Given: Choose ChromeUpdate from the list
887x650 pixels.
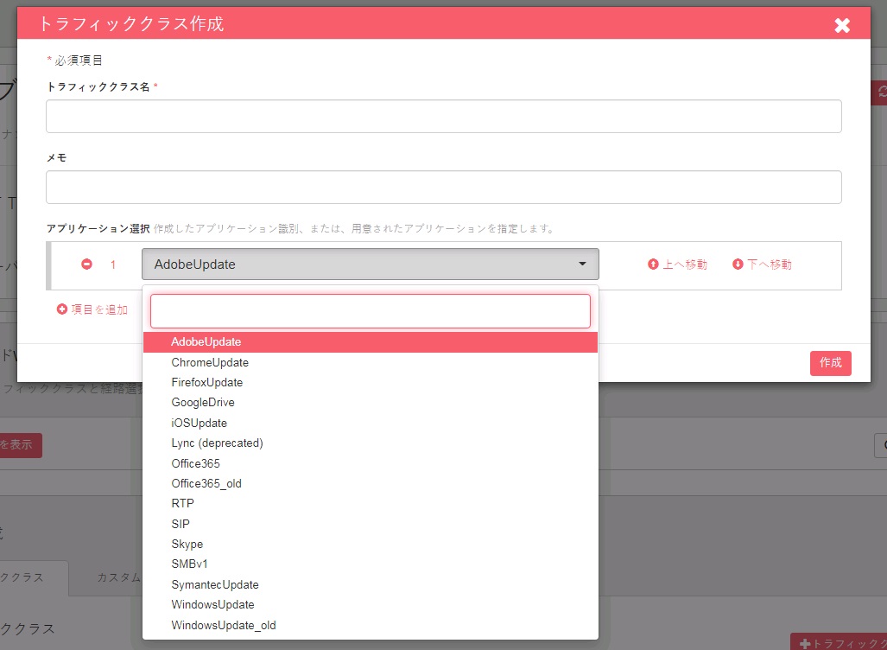Looking at the screenshot, I should 370,362.
